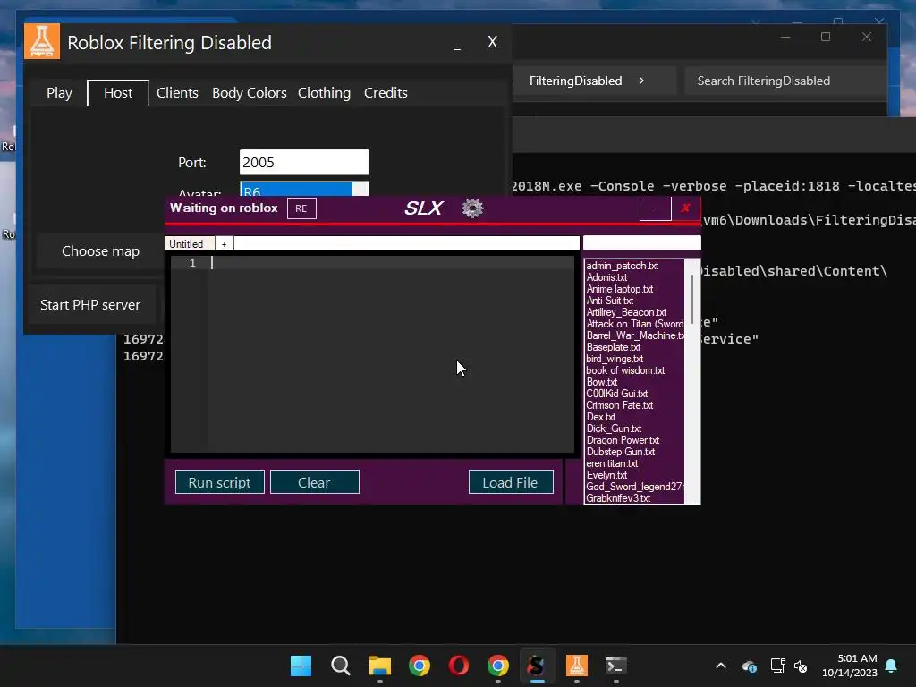Open the Credits tab

pyautogui.click(x=386, y=93)
